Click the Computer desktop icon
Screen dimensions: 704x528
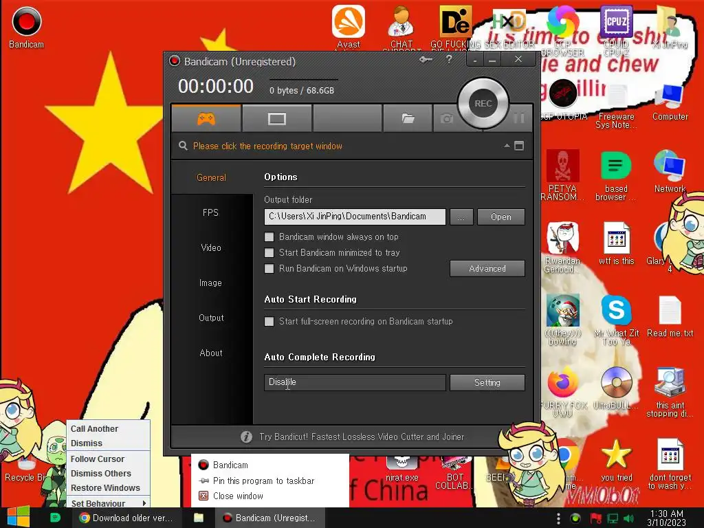(670, 102)
